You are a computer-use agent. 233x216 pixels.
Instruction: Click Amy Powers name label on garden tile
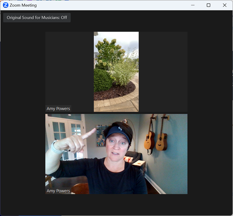point(58,109)
